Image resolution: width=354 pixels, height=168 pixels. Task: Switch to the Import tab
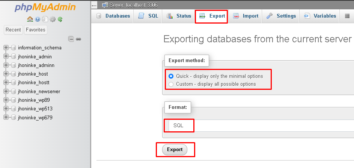click(x=246, y=16)
